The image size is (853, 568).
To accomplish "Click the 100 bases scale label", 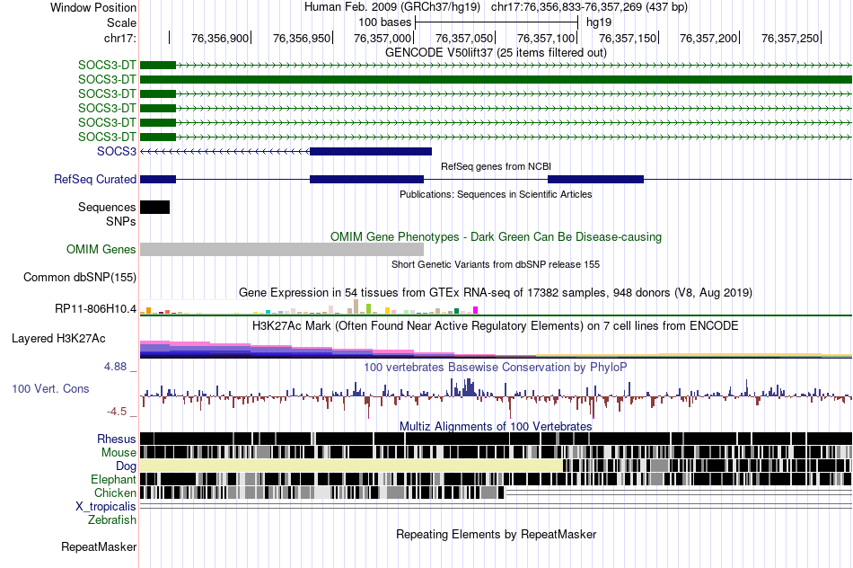I will coord(384,22).
